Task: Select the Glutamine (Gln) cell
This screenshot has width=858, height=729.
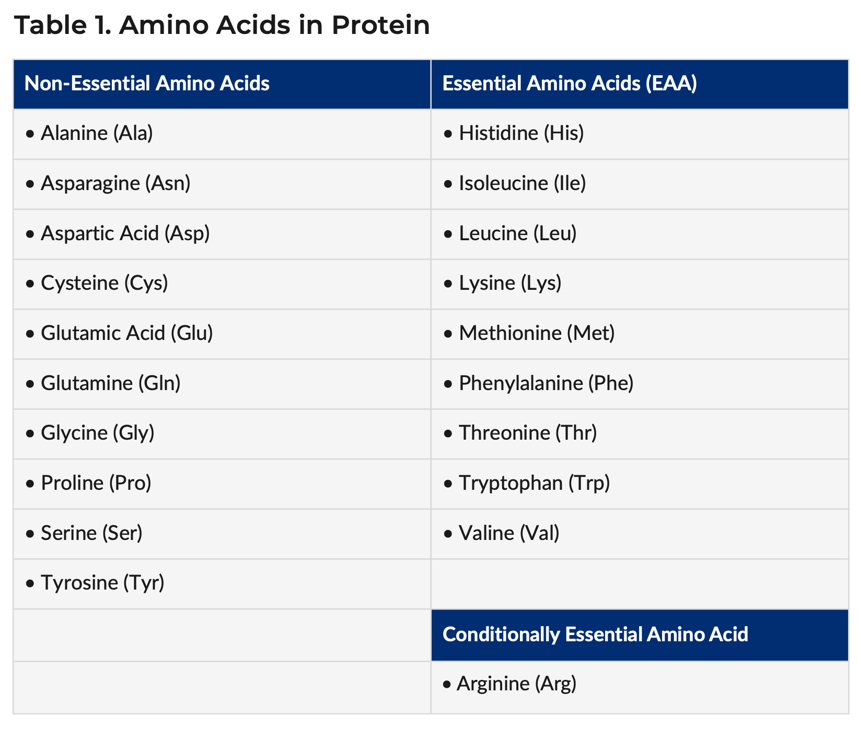Action: point(110,383)
